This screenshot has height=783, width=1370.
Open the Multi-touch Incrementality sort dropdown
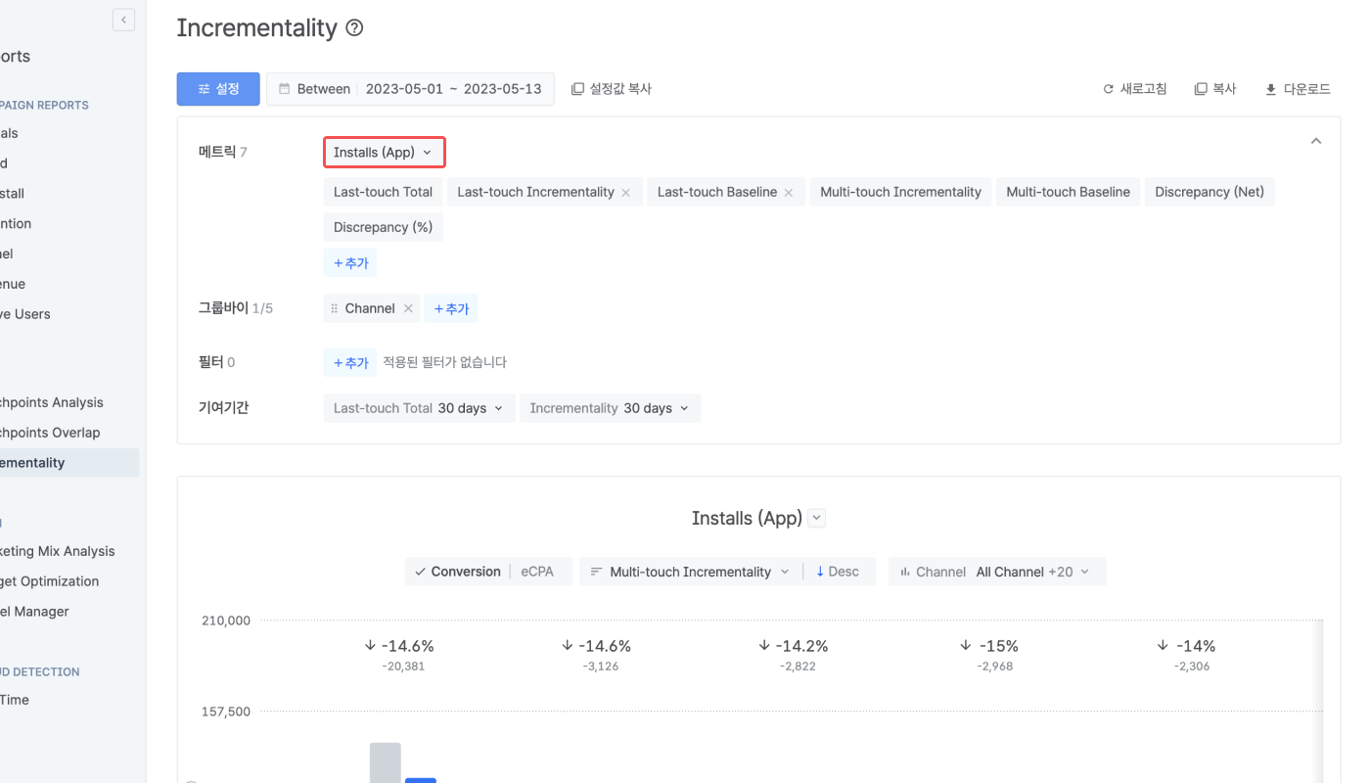[x=689, y=572]
